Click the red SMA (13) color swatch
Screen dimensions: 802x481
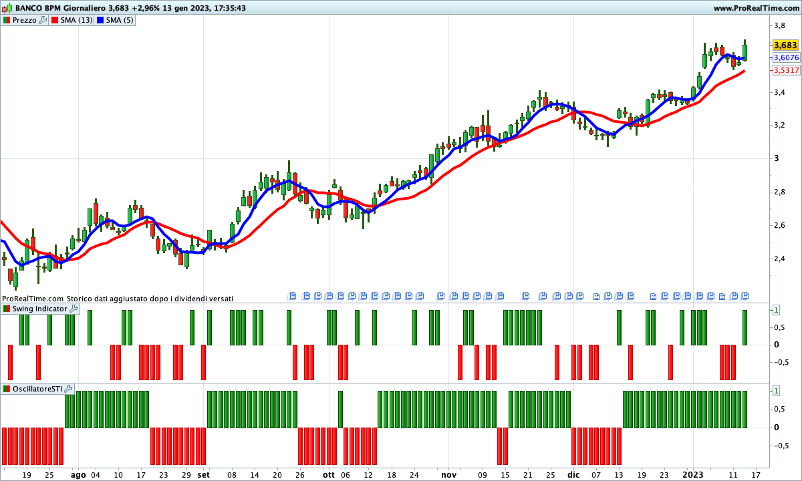click(x=55, y=20)
